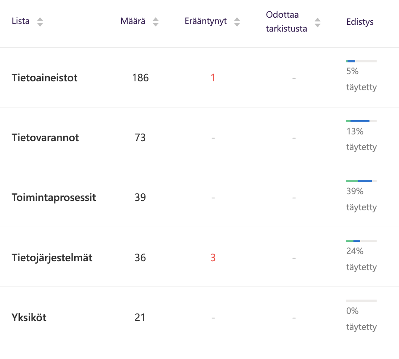The width and height of the screenshot is (399, 359).
Task: Click the Toimintaprosessit 39% progress bar
Action: point(361,181)
